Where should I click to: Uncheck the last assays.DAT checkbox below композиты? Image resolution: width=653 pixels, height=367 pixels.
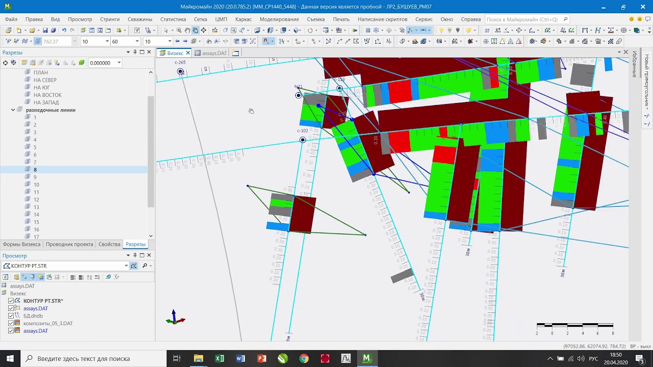pyautogui.click(x=11, y=331)
